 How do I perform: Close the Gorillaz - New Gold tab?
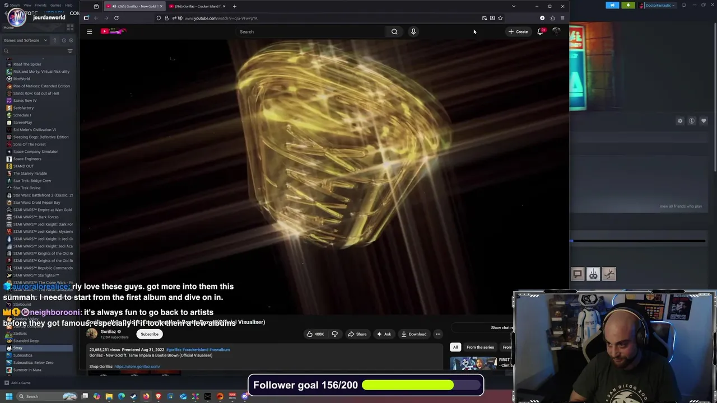[x=161, y=6]
